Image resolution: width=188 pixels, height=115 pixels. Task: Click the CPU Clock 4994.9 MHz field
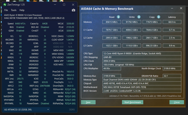coord(142,61)
